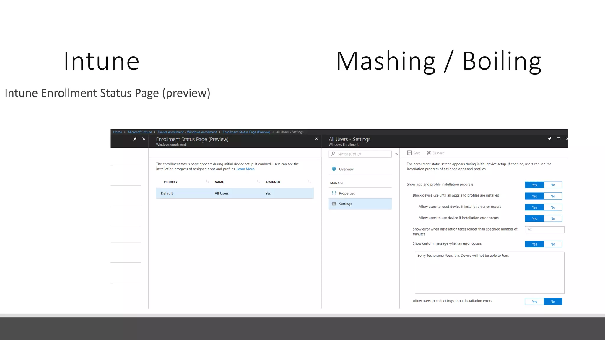Screen dimensions: 605x340
Task: Click the Search (Ctrl+/) field
Action: [x=360, y=154]
